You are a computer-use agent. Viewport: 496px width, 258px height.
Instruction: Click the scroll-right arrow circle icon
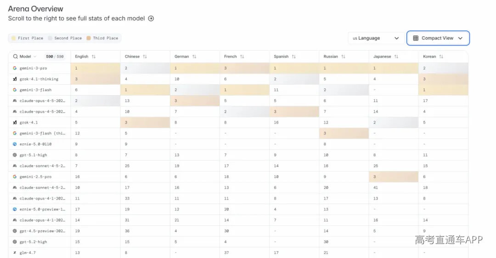151,19
